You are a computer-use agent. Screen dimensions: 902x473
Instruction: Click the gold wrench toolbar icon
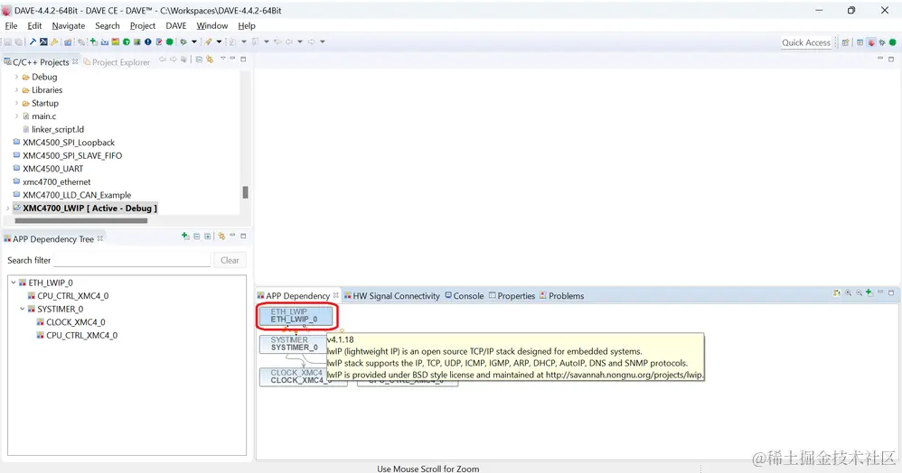(x=54, y=42)
